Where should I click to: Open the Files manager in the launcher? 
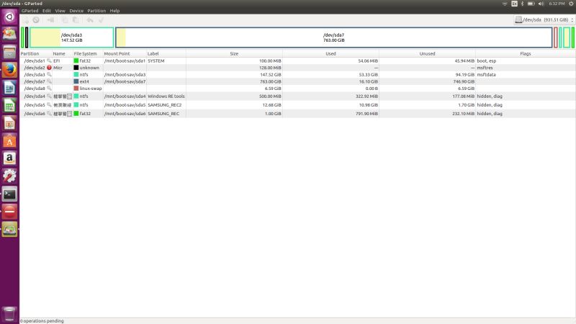9,52
